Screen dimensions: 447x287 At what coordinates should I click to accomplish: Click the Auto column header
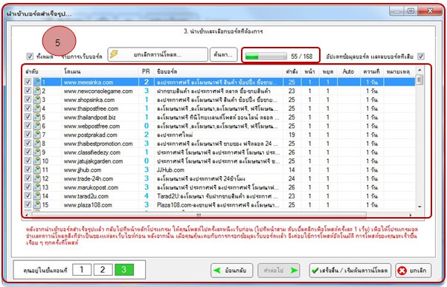(x=348, y=71)
